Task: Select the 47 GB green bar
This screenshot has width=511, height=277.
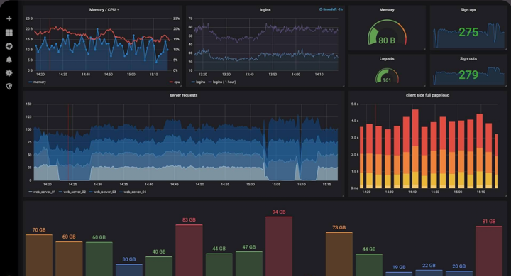Action: [x=249, y=264]
